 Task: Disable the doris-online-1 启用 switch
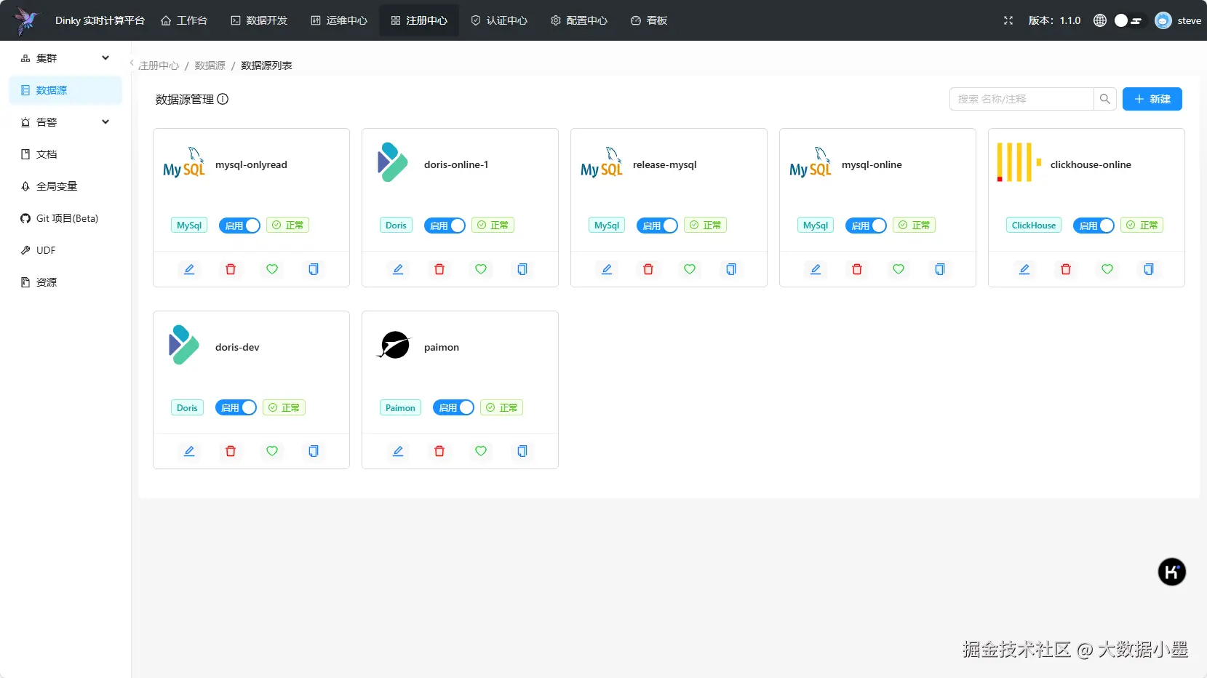pos(445,226)
